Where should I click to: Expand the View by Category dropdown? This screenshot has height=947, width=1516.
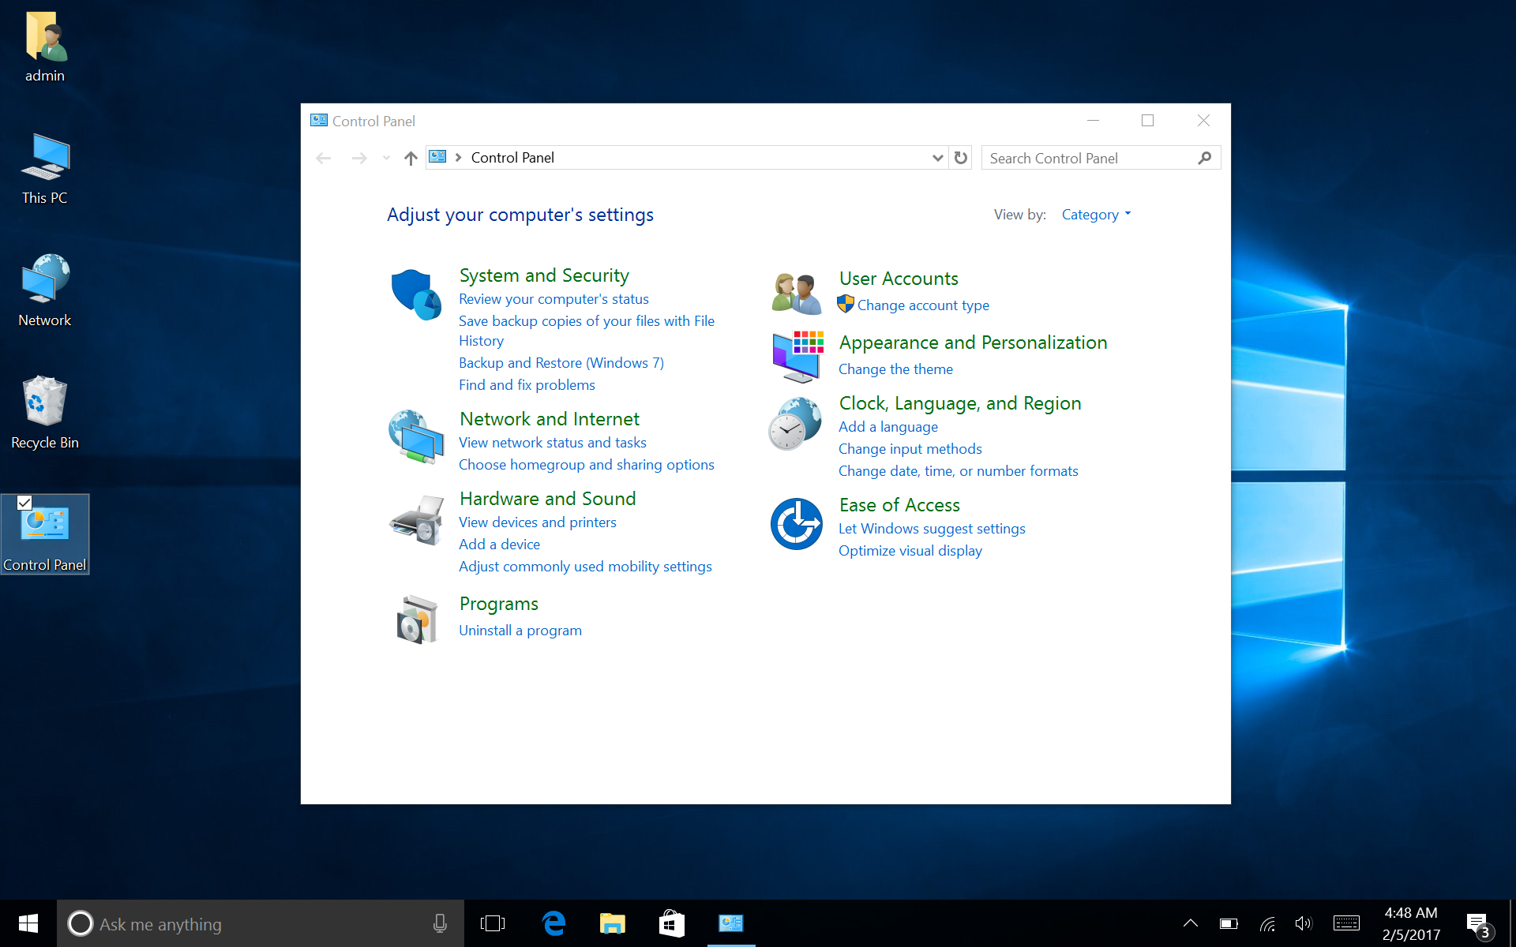(1096, 215)
